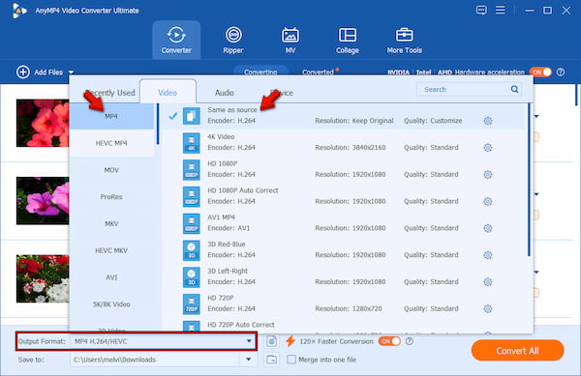Click Resolution: 3840x2160 text
Viewport: 581px width, 376px height.
coord(351,148)
